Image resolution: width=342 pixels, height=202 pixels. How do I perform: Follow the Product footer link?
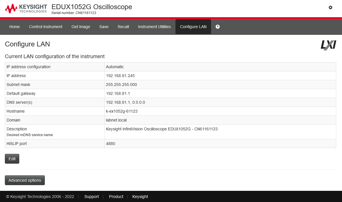(x=116, y=197)
